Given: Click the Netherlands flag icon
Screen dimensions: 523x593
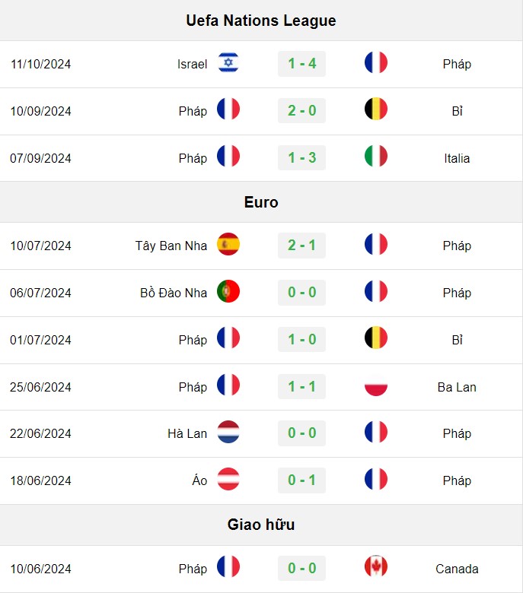Looking at the screenshot, I should click(x=228, y=433).
